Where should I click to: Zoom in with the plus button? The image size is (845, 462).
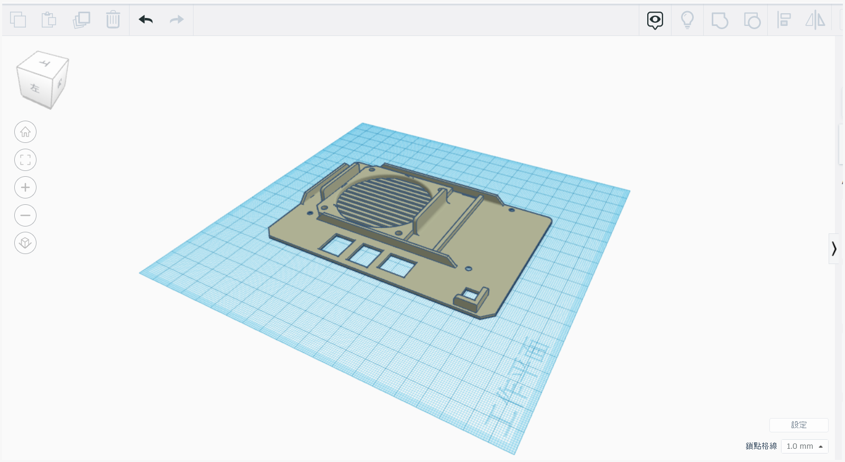pos(25,187)
